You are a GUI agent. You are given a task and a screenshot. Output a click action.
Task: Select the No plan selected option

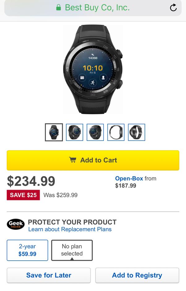(72, 250)
